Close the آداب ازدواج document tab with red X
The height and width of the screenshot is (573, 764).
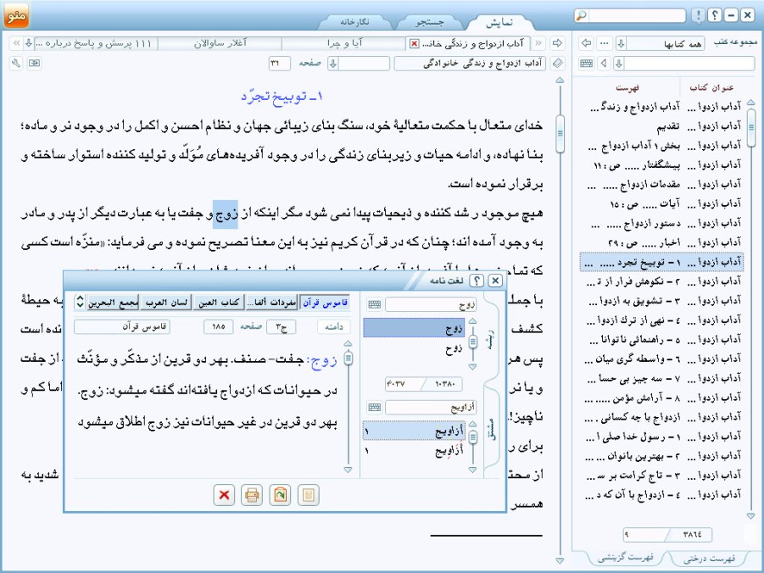coord(414,44)
